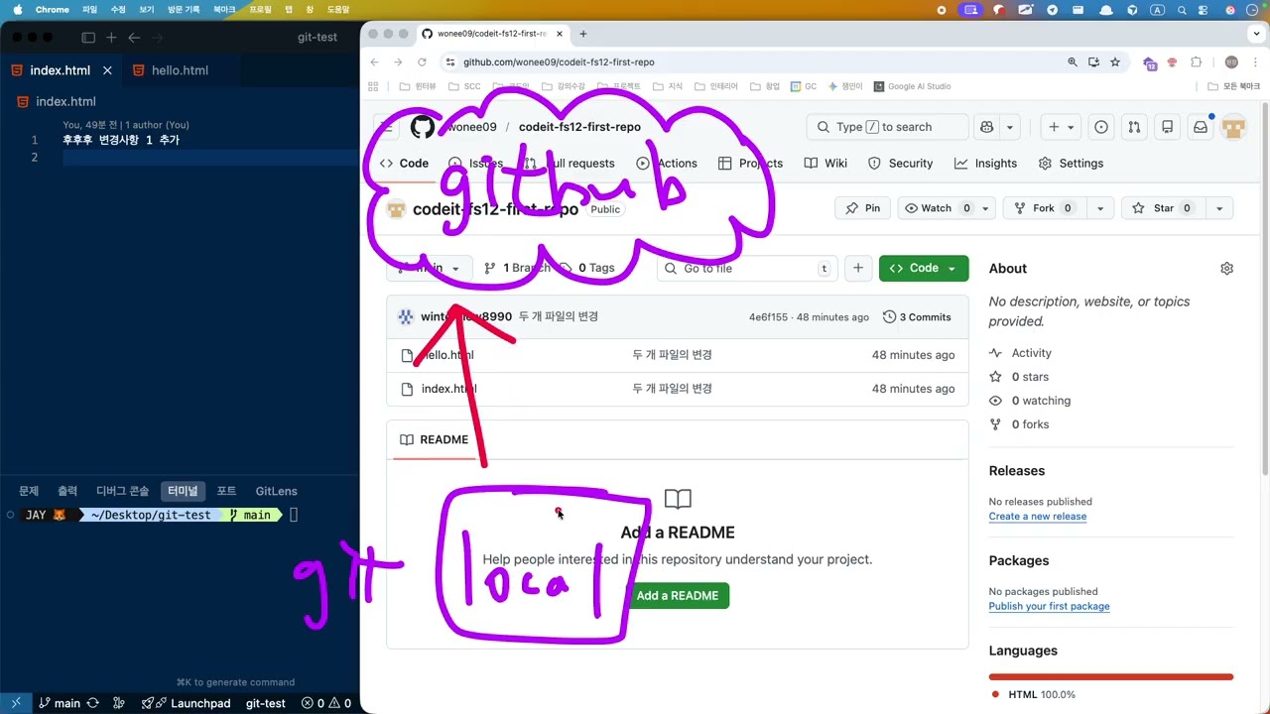Open the repository Settings tab

(1071, 164)
